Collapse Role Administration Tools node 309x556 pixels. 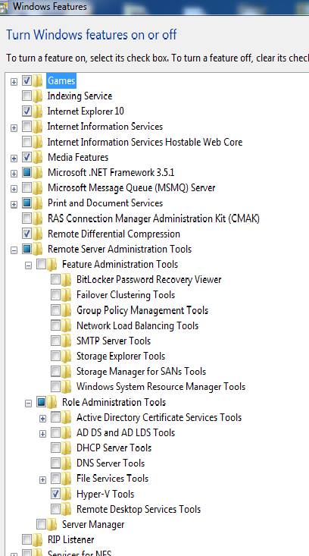click(28, 404)
